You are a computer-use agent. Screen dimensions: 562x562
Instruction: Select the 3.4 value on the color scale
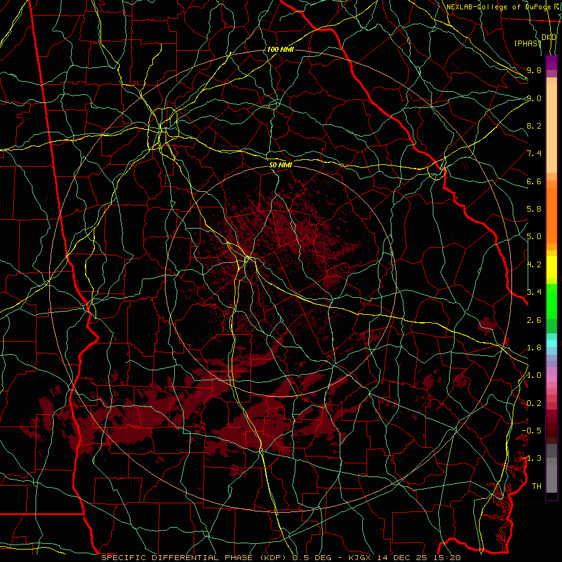coord(534,292)
